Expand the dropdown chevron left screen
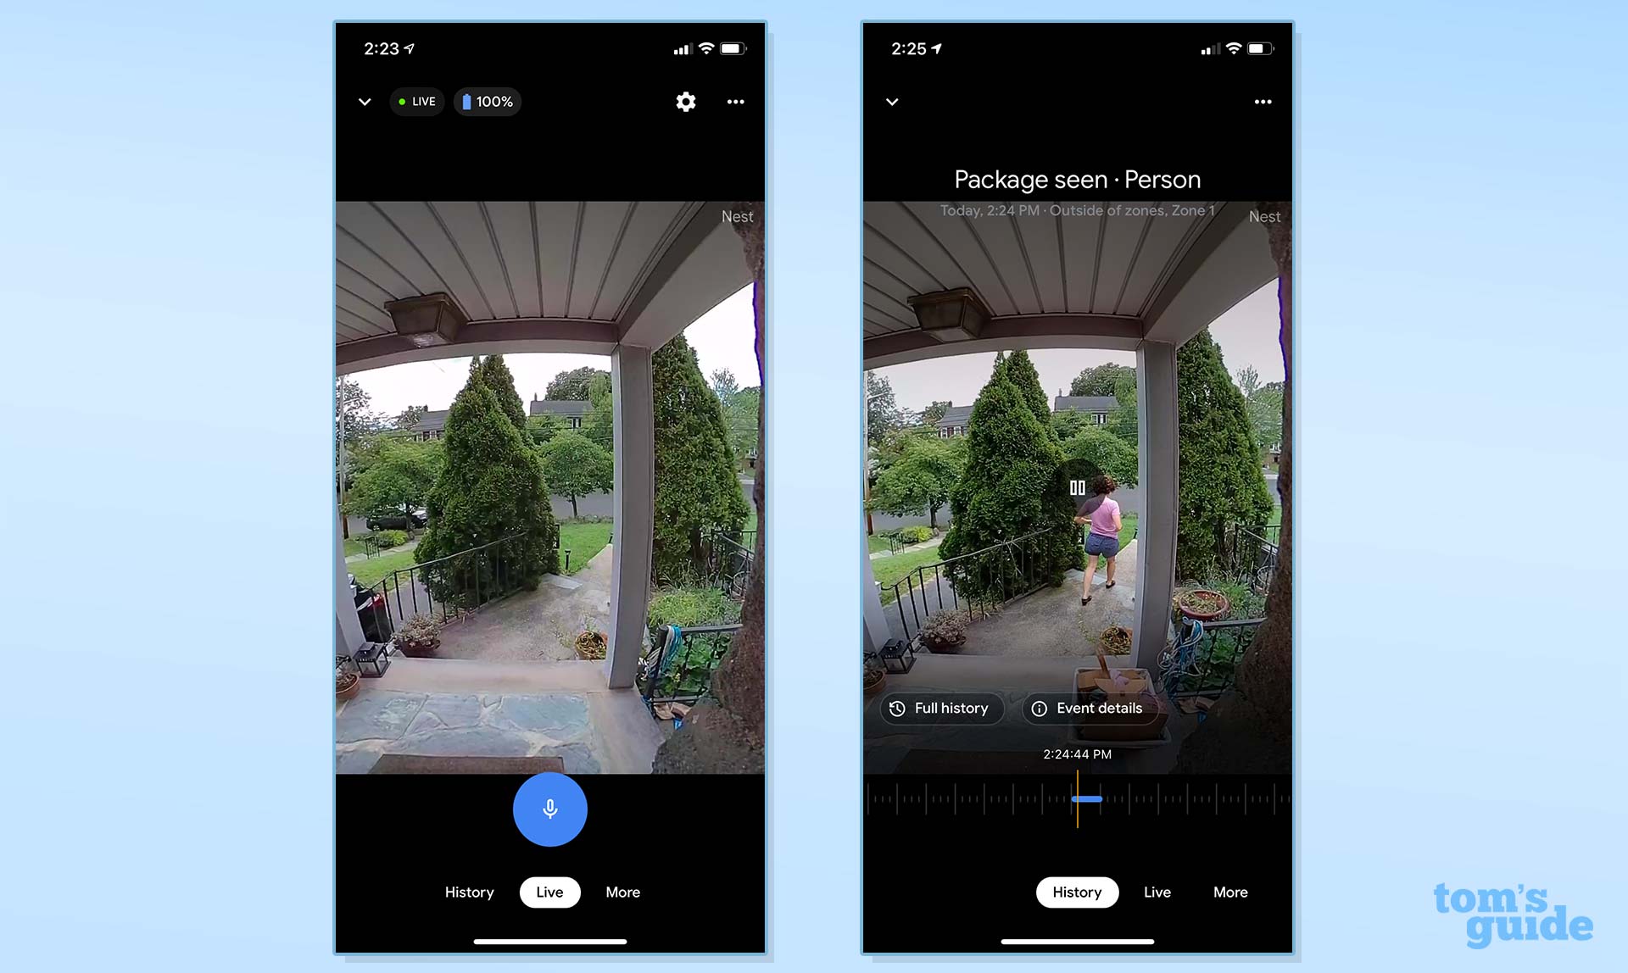This screenshot has height=973, width=1628. tap(365, 102)
